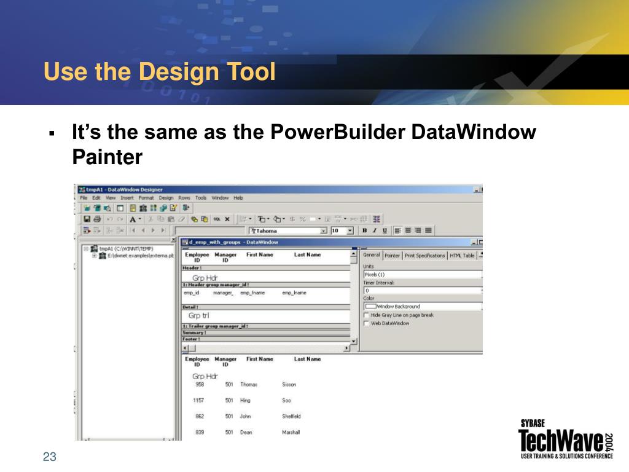The width and height of the screenshot is (629, 472).
Task: Click the justify text icon
Action: click(x=428, y=230)
